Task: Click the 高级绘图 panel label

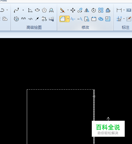Action: [x=34, y=27]
